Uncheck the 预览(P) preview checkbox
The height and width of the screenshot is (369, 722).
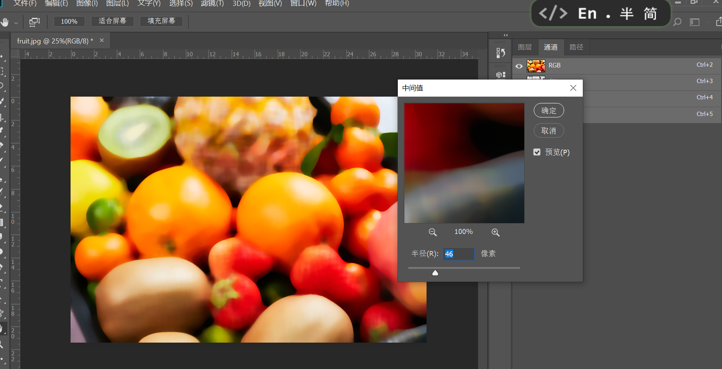(537, 152)
